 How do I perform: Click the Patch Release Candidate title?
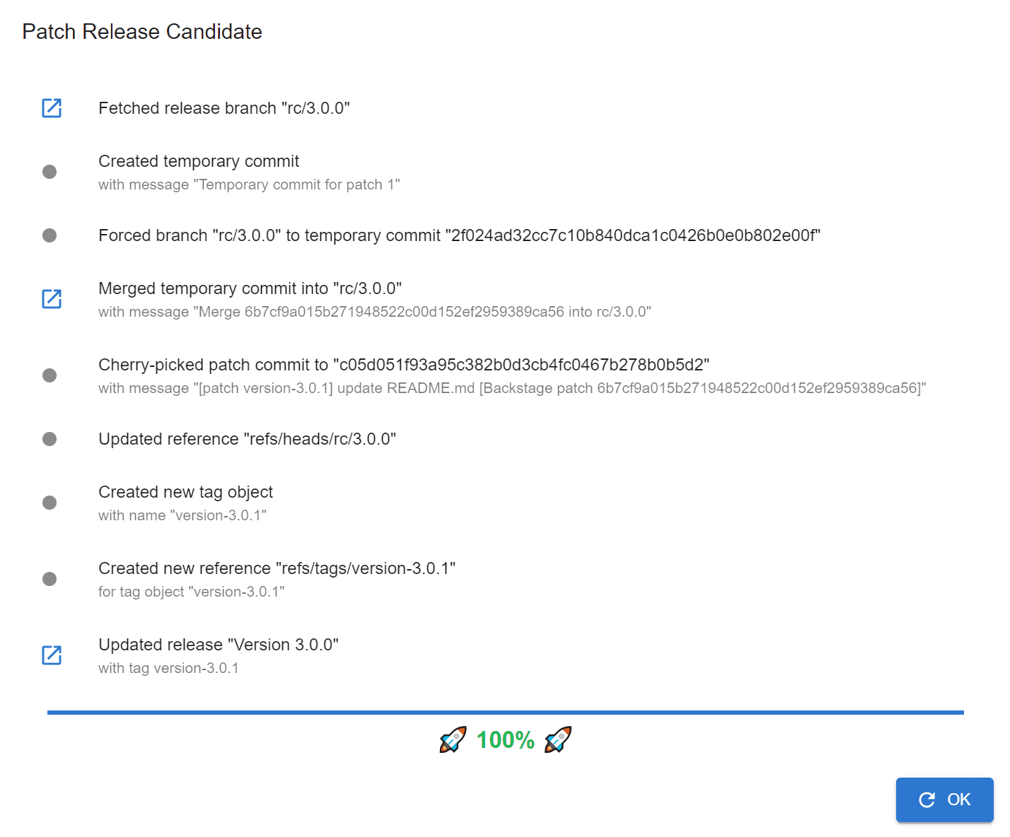[142, 32]
